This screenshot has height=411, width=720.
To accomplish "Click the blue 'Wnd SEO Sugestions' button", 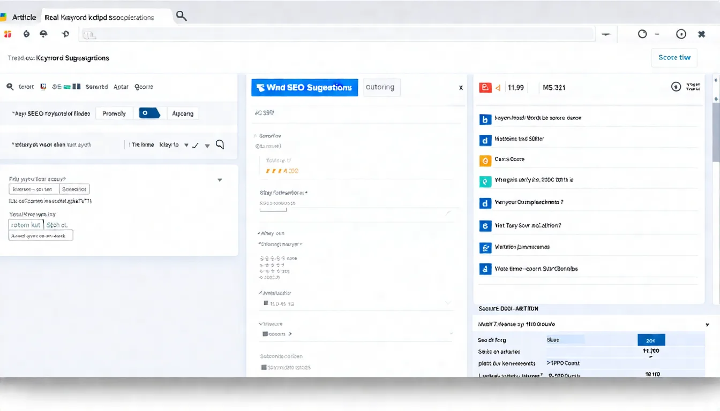I will point(304,87).
